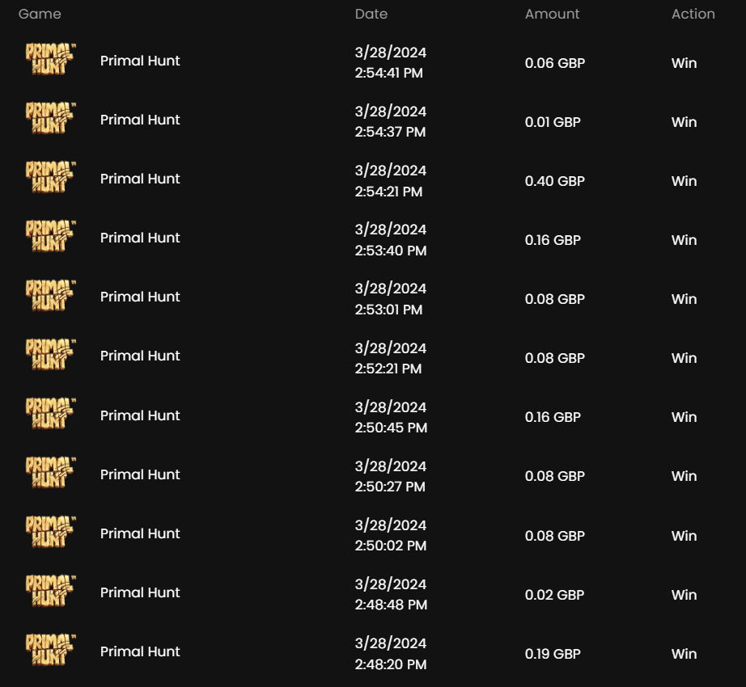746x687 pixels.
Task: Click the Primal Hunt logo in the 2:53:40 PM row
Action: click(x=50, y=238)
